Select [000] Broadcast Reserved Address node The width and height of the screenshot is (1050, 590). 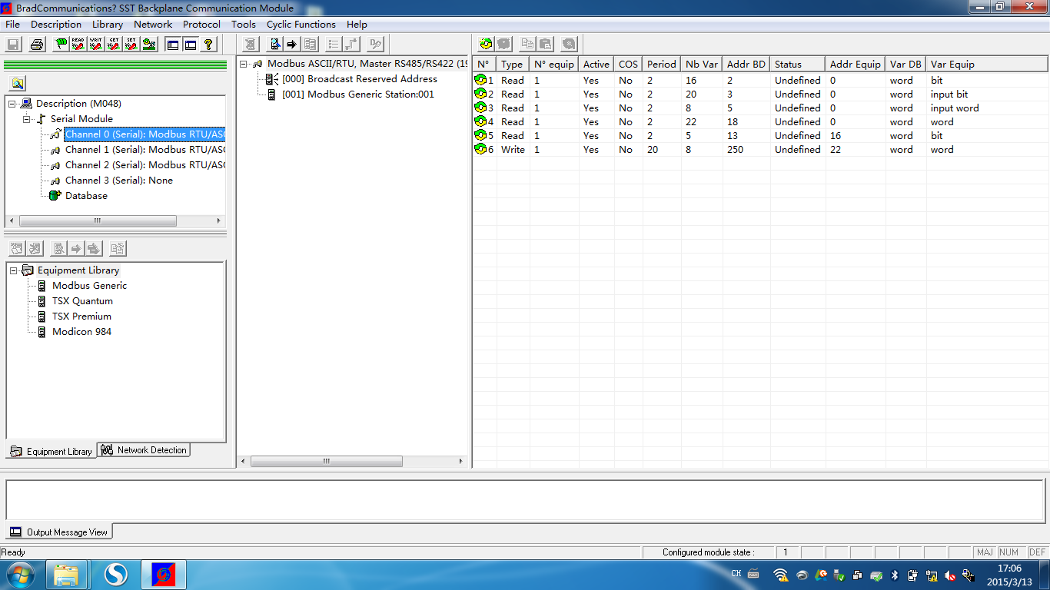(x=360, y=79)
